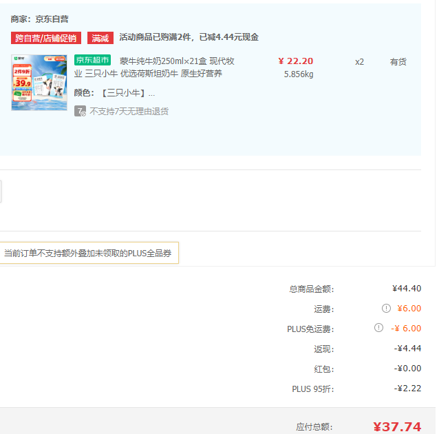Click the PLUS全品券 notice box
This screenshot has width=439, height=434.
coord(88,254)
